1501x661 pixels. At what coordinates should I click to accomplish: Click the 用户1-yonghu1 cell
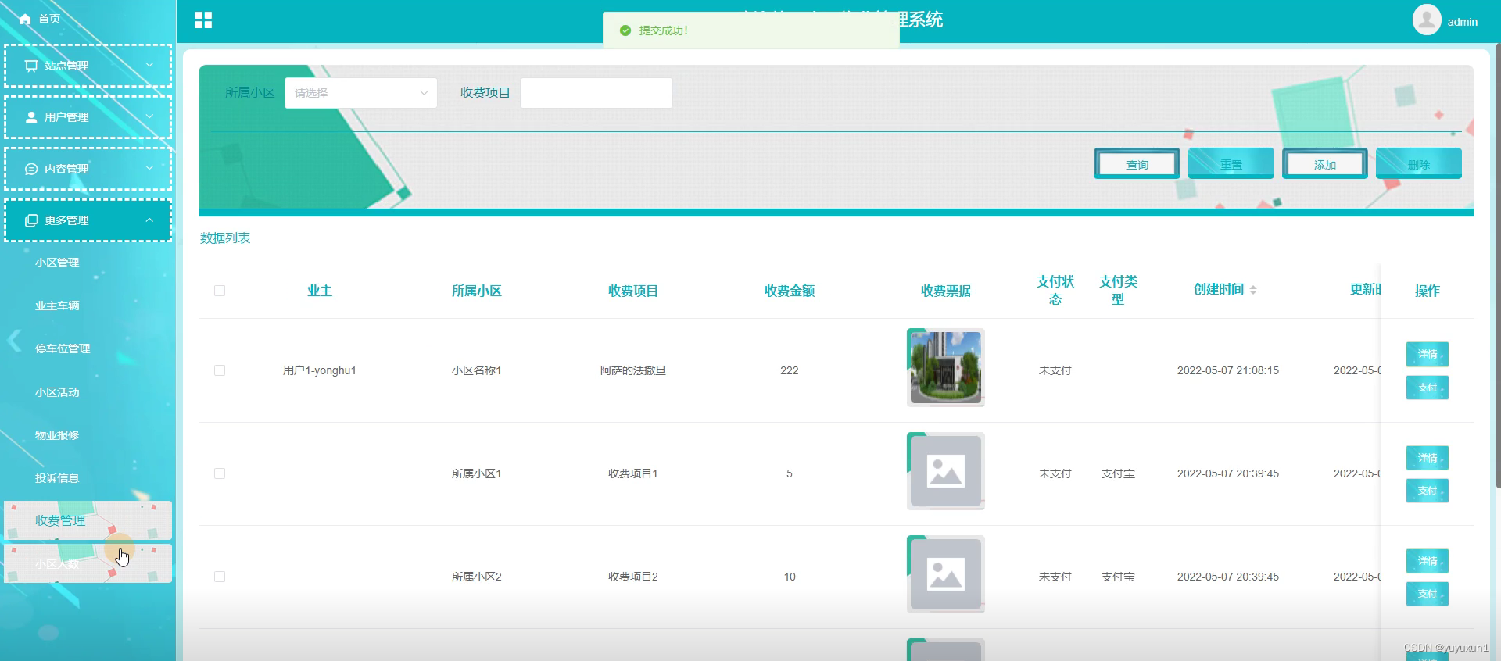320,370
